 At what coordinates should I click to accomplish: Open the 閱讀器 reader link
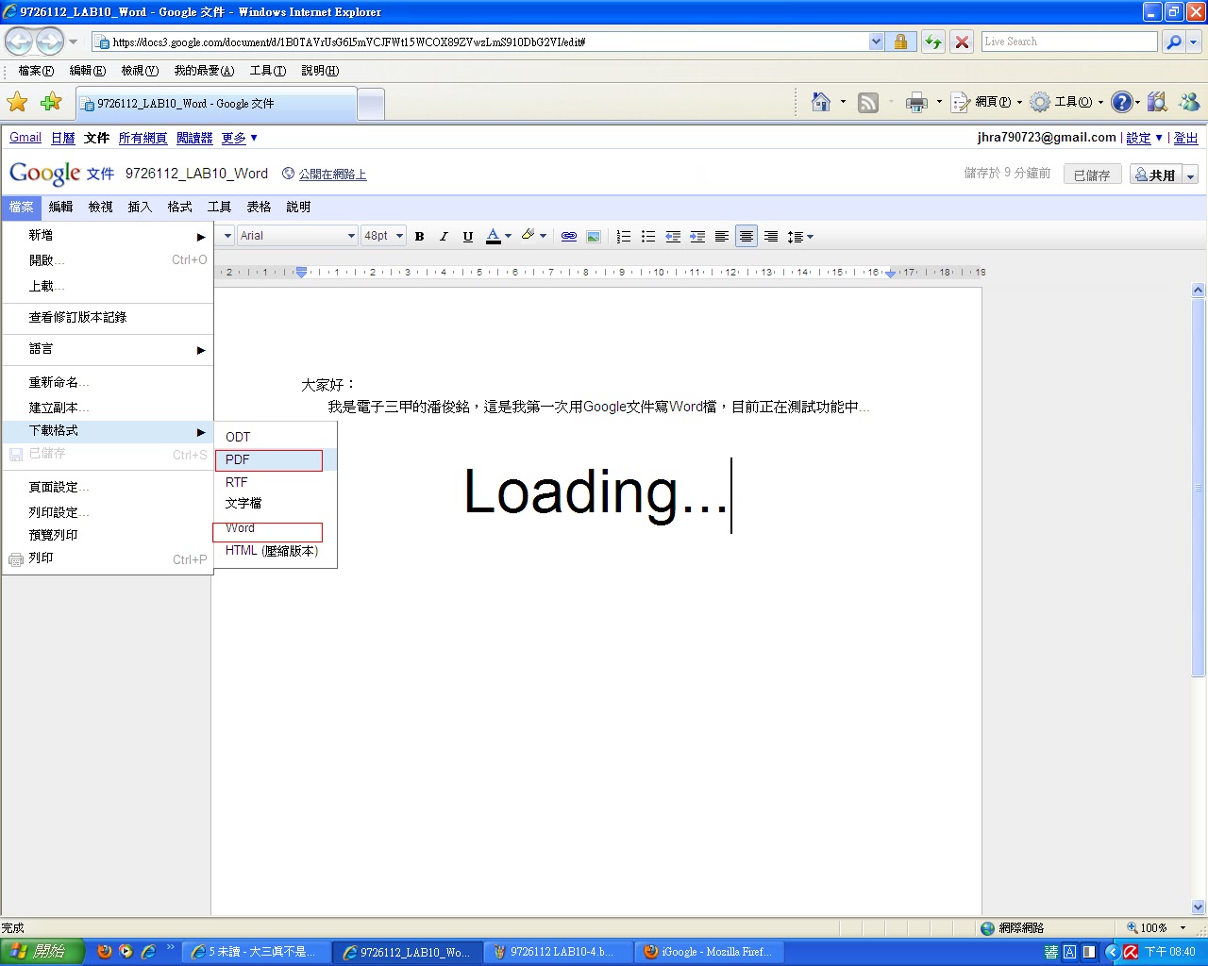coord(194,138)
